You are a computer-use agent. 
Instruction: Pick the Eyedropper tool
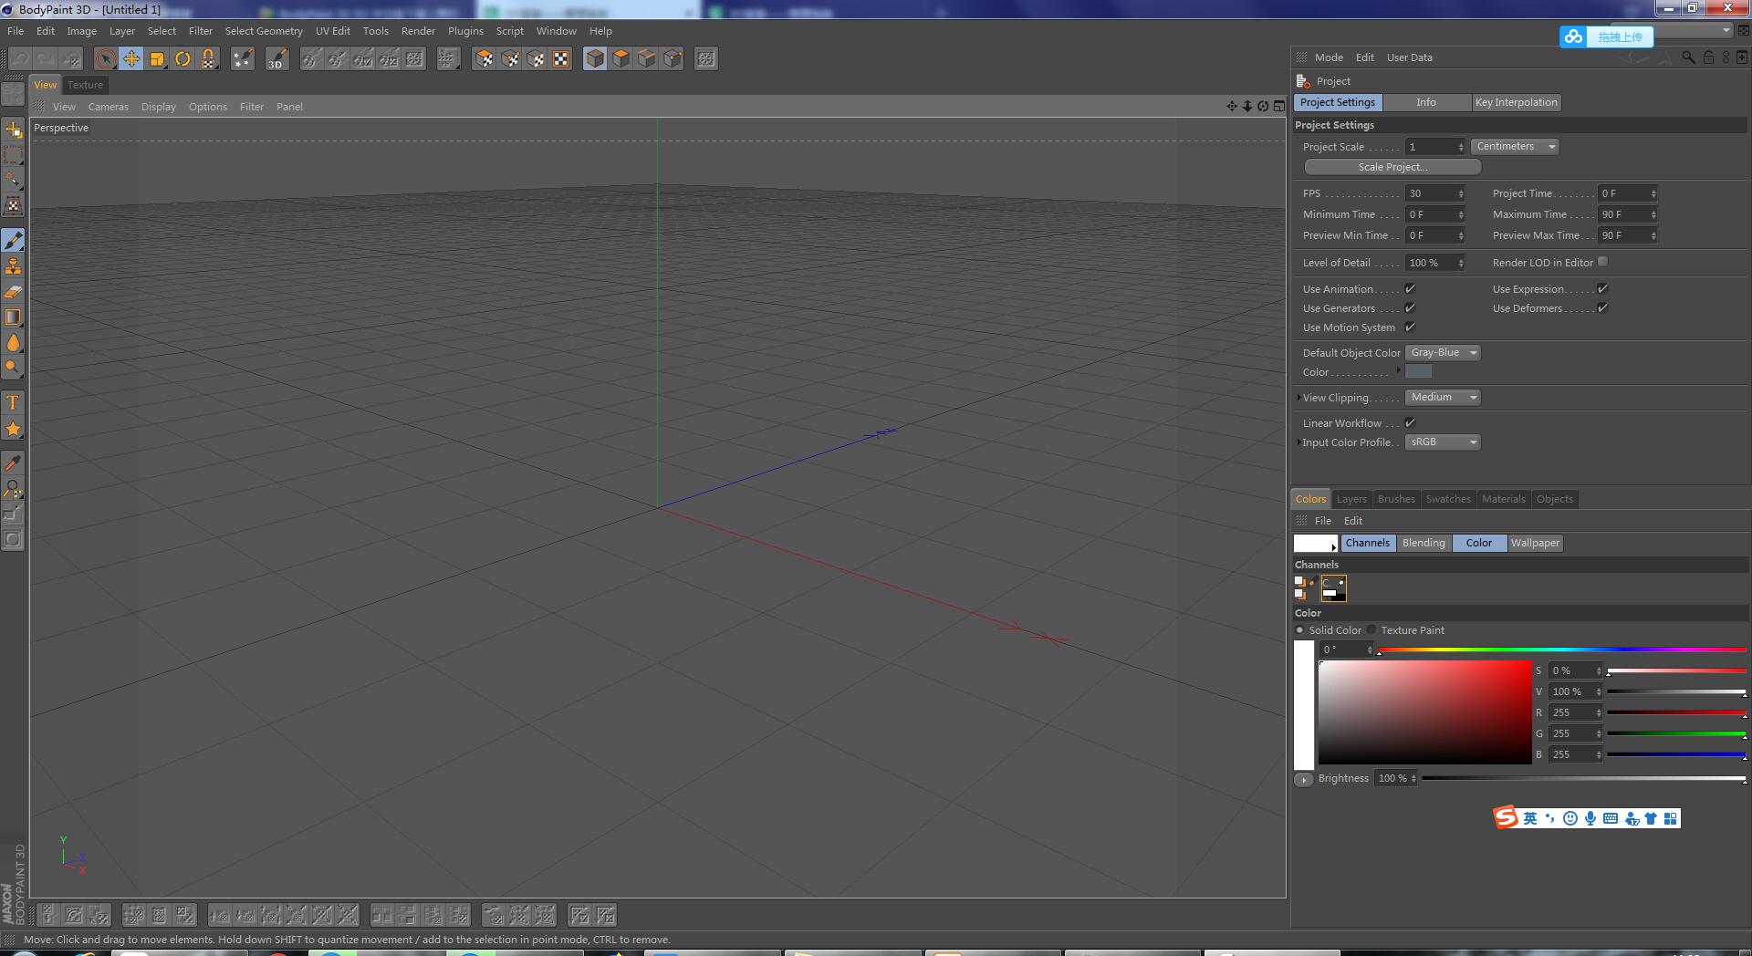click(x=14, y=463)
